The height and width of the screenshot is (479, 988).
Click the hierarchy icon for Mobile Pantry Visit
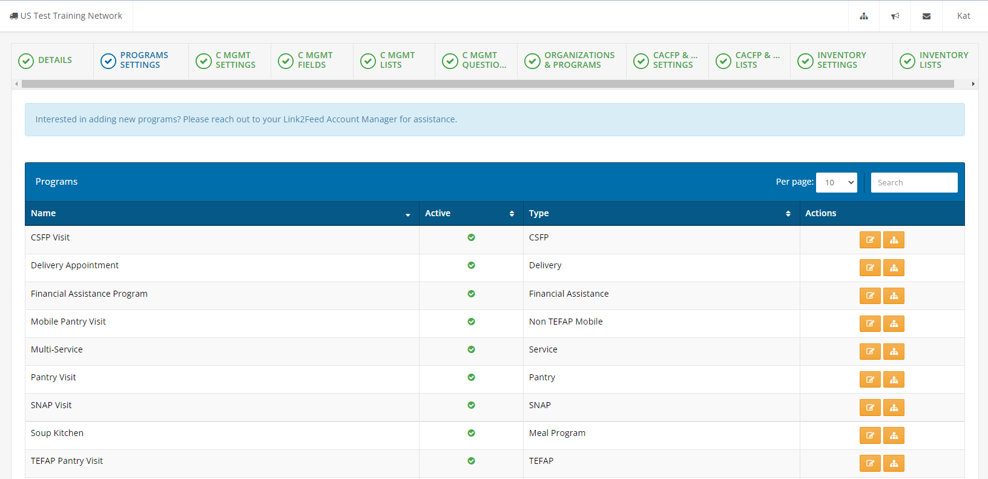(894, 323)
